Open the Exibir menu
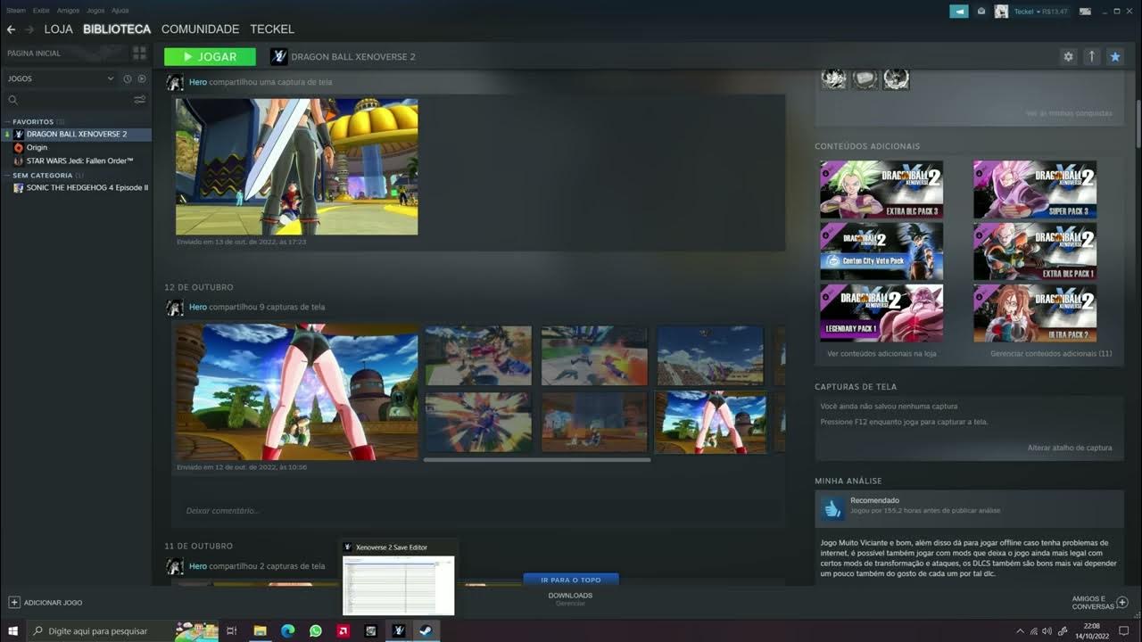The height and width of the screenshot is (642, 1142). coord(41,11)
